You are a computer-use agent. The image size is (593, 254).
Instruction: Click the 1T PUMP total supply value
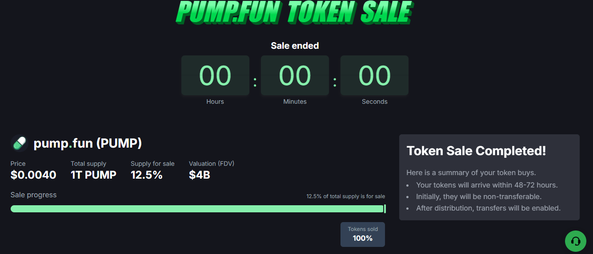click(x=93, y=175)
